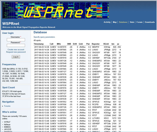
Task: Click online user W7RLF
Action: tap(7, 122)
